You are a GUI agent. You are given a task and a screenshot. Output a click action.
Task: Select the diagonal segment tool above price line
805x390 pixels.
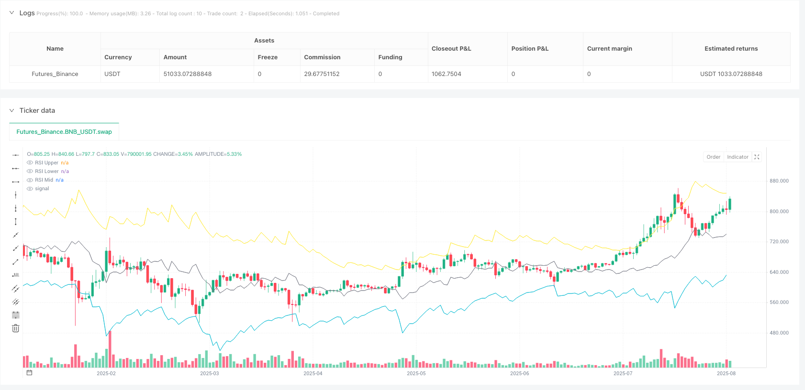pyautogui.click(x=16, y=261)
